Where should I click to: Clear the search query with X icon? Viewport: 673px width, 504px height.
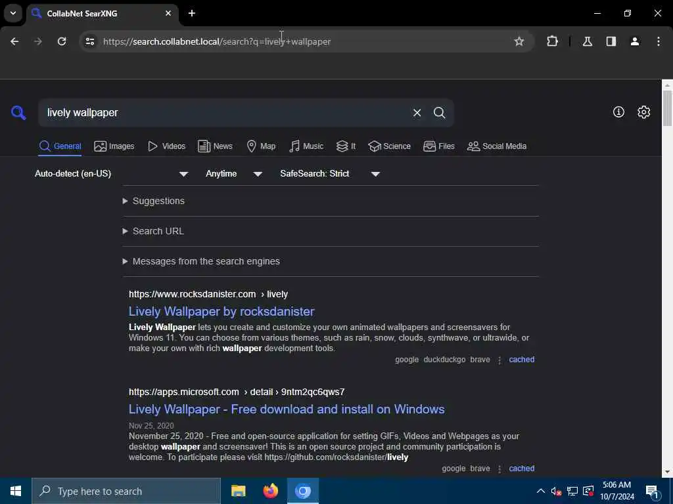pyautogui.click(x=417, y=113)
